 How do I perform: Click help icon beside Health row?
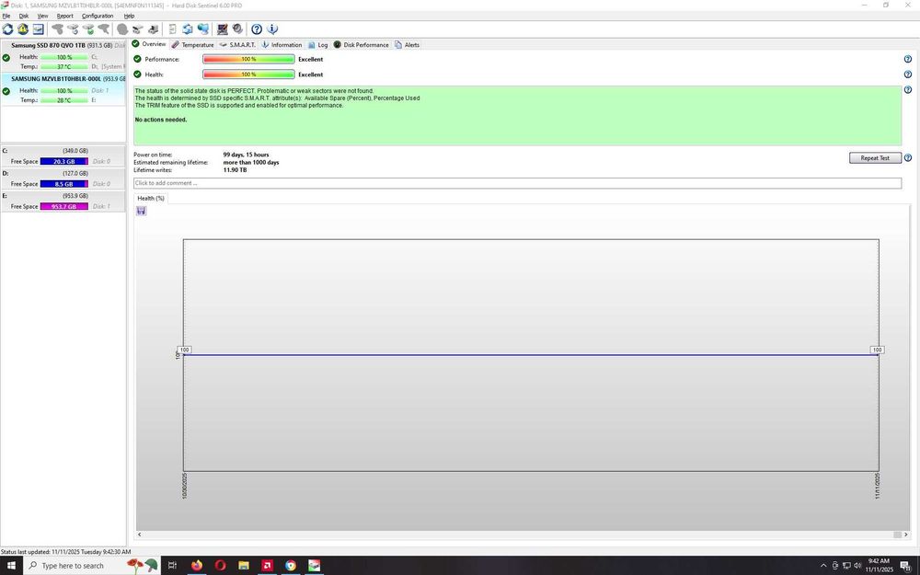click(x=908, y=75)
